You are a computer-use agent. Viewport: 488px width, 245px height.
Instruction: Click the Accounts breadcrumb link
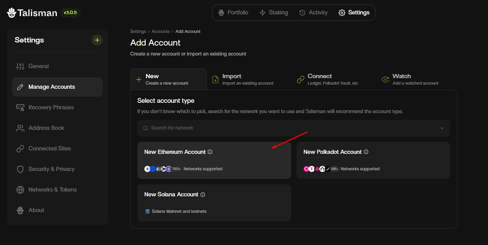[x=160, y=31]
